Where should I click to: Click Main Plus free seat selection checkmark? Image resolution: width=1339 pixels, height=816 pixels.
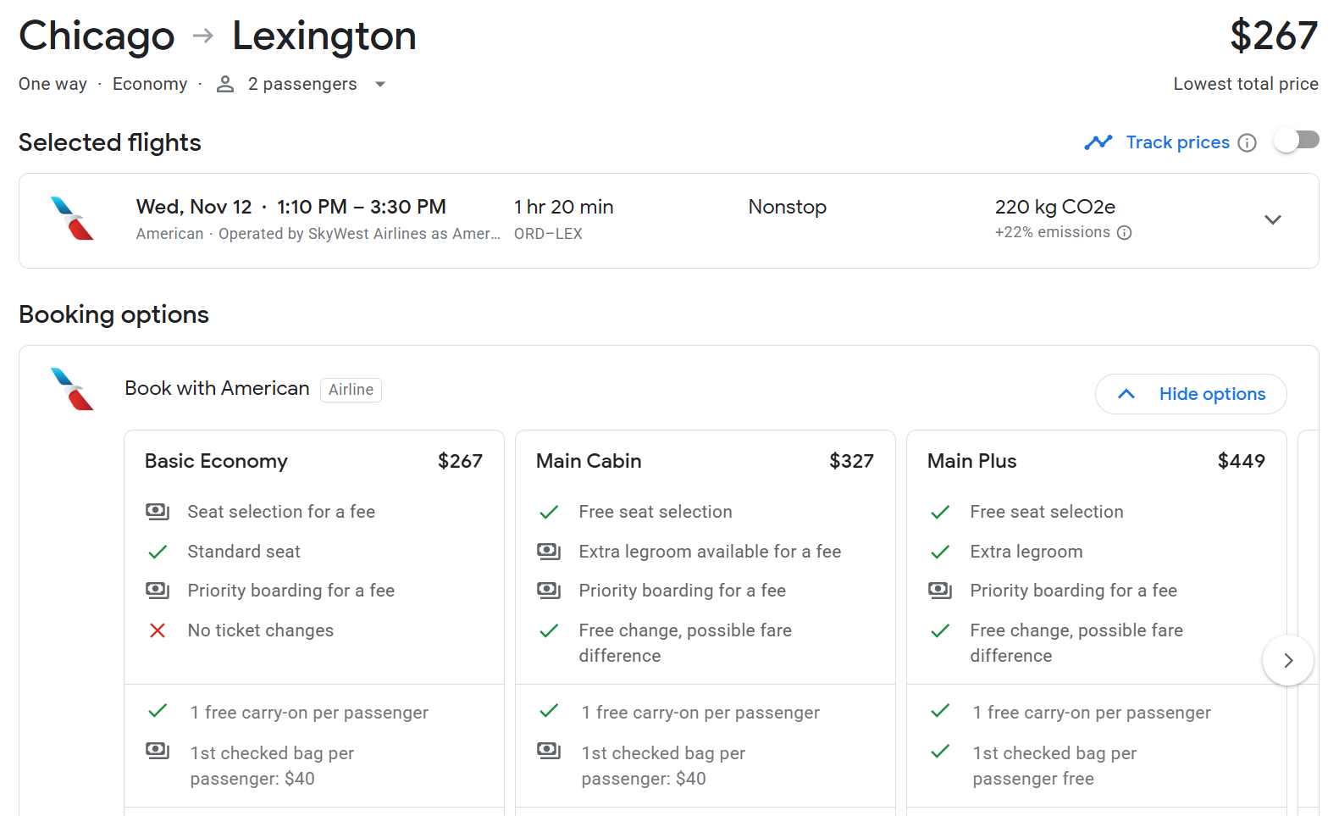pyautogui.click(x=940, y=512)
